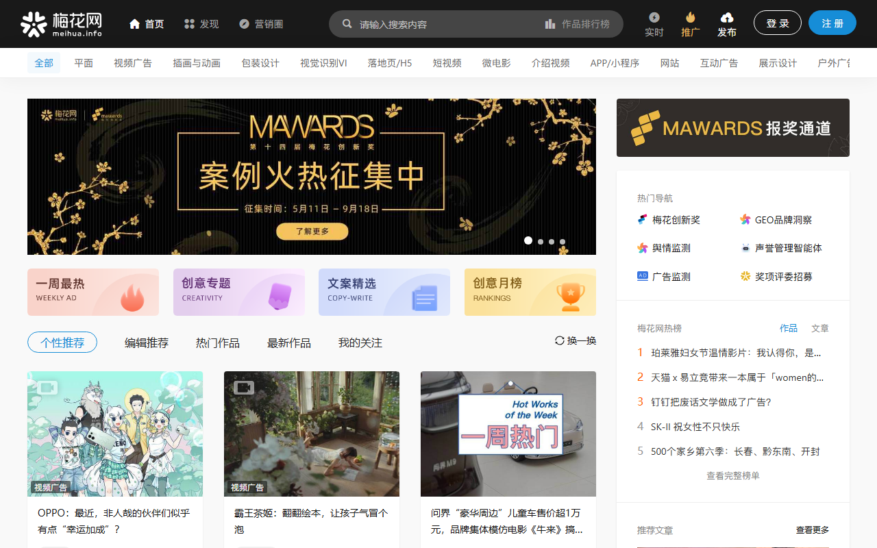Select the 落地页/H5 category tab
The width and height of the screenshot is (877, 548).
point(390,63)
